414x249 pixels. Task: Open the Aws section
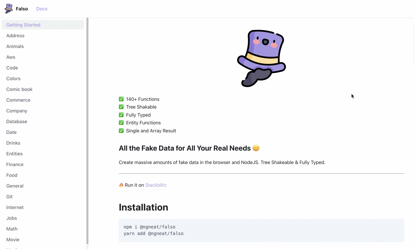[x=43, y=57]
